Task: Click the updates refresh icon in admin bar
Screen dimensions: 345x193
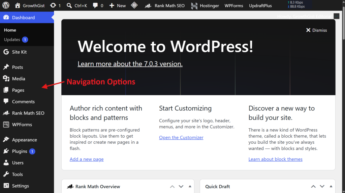Action: click(53, 5)
